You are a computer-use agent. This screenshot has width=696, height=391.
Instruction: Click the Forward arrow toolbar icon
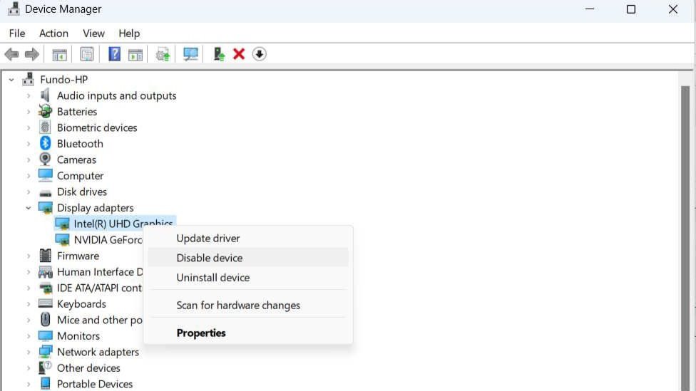(x=32, y=54)
